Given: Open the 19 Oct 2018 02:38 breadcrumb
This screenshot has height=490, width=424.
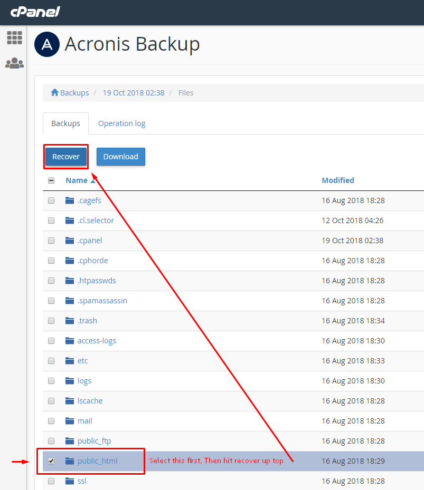Looking at the screenshot, I should coord(133,93).
